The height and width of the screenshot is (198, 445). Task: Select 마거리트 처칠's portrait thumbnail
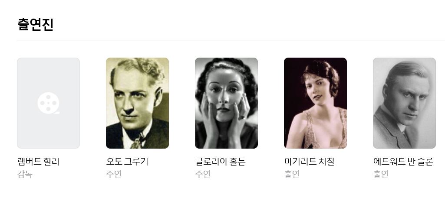click(x=315, y=103)
